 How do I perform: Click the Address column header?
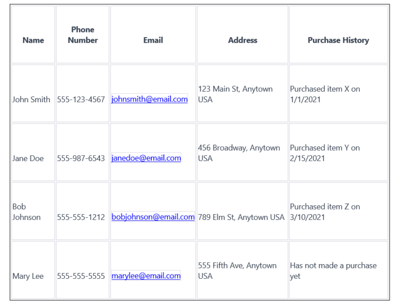[243, 40]
